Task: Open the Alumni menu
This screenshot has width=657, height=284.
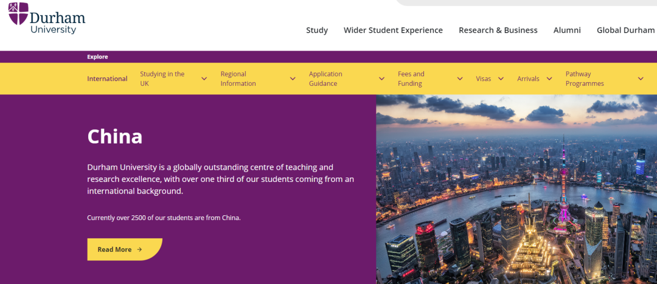Action: [567, 30]
